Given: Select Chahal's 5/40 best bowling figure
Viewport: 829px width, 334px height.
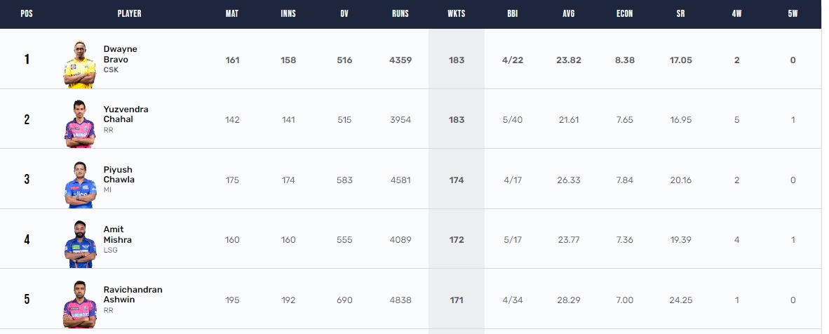Looking at the screenshot, I should [512, 119].
